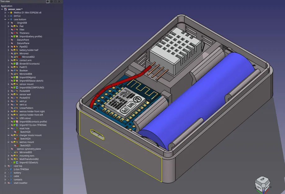Expand the WeMos D1 Mini ESP8266 node
The image size is (285, 194).
[5, 12]
